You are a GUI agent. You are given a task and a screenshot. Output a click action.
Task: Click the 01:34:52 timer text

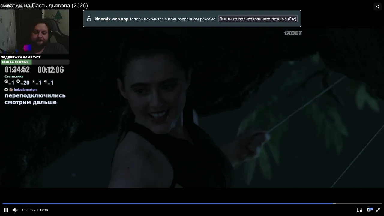pos(17,70)
